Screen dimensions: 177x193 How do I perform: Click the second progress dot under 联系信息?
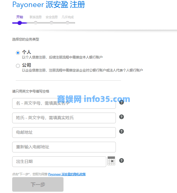coord(36,23)
